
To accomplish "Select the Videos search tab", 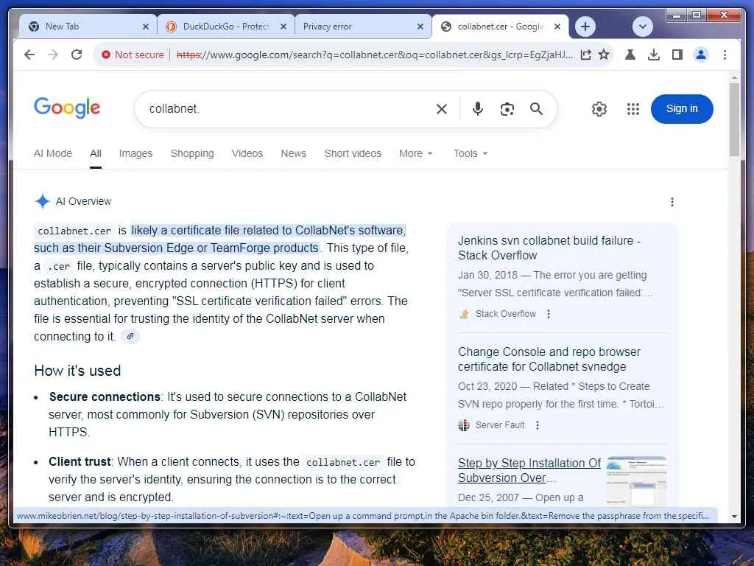I will 247,153.
